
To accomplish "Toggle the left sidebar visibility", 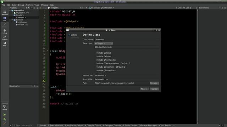I will (x=11, y=126).
